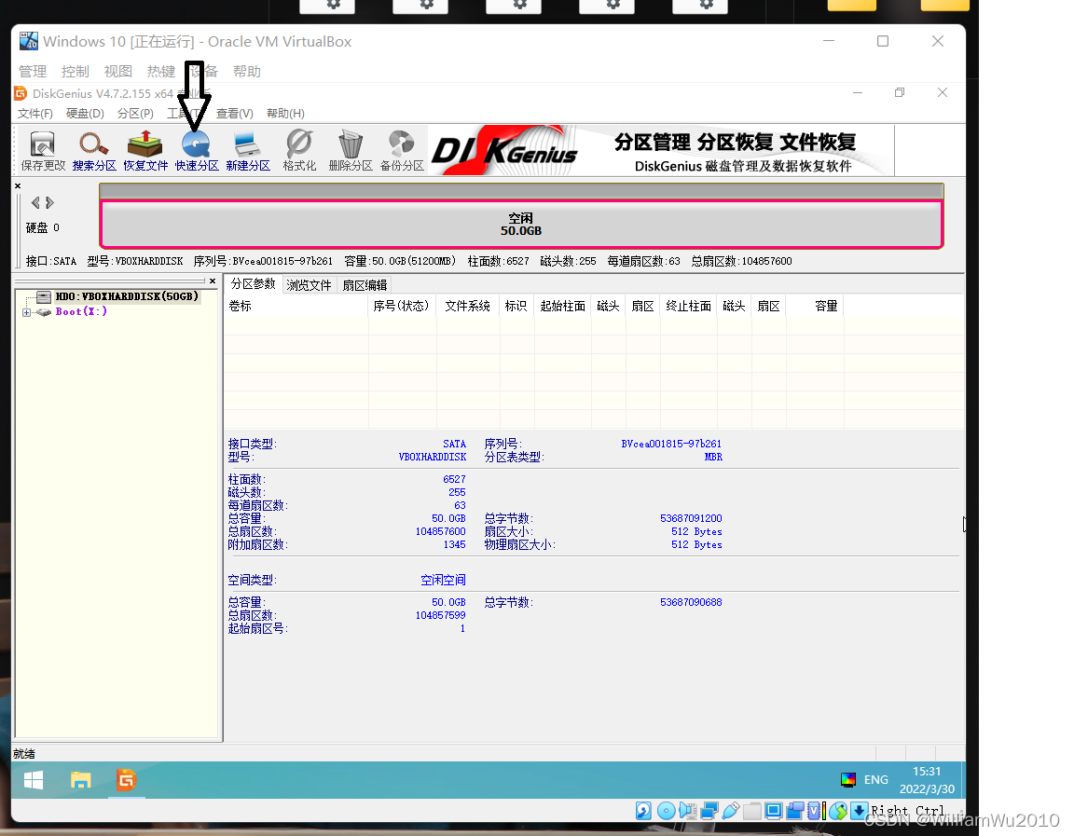1074x836 pixels.
Task: Open the Search Partition (搜索分区) tool
Action: 94,151
